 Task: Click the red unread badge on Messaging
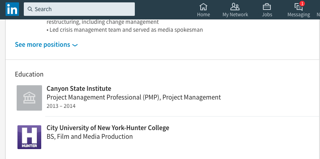pos(302,4)
